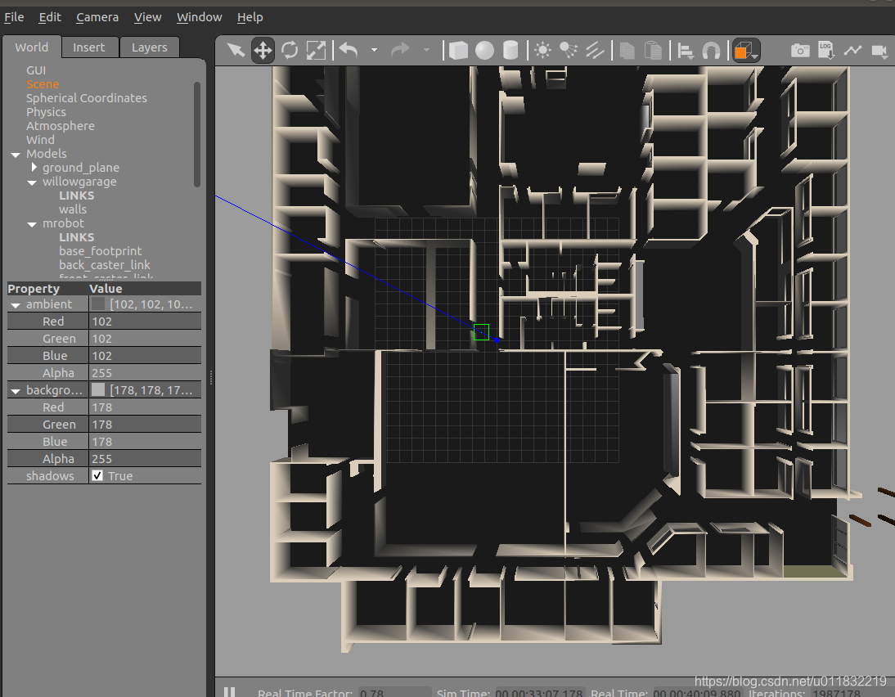Select the base_footprint link

(x=100, y=251)
